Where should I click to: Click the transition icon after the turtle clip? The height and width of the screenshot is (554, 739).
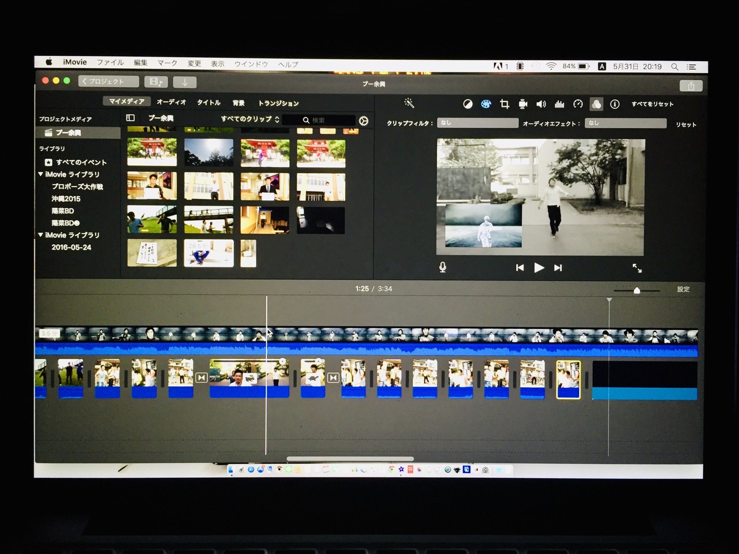[333, 377]
